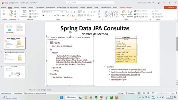The width and height of the screenshot is (178, 100).
Task: Toggle the Notas pane button
Action: 121,93
